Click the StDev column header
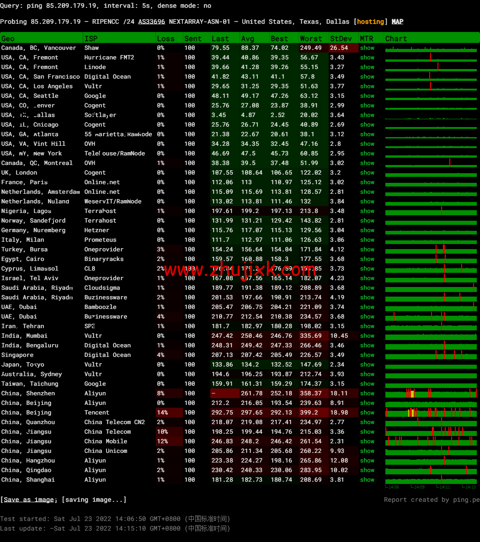Viewport: 480px width, 542px height. click(341, 39)
